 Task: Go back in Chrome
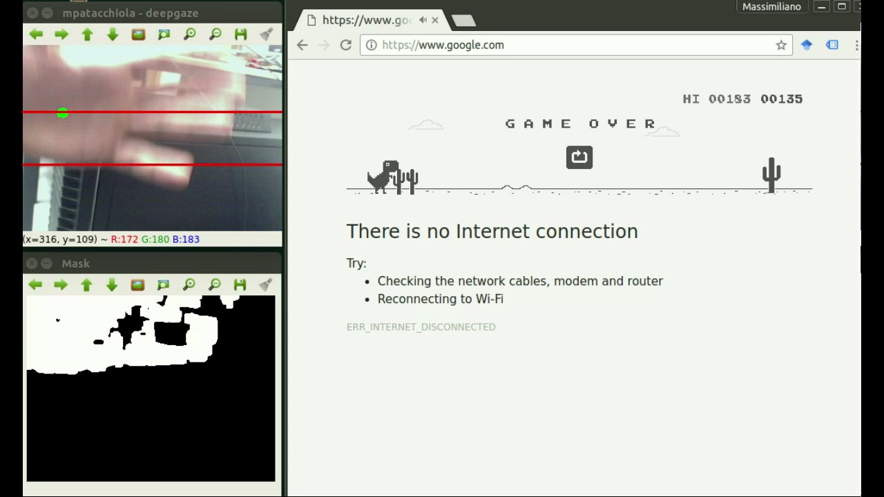click(302, 45)
